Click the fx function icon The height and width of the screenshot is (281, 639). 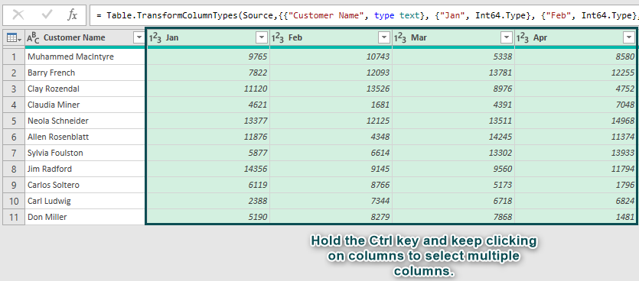coord(72,15)
